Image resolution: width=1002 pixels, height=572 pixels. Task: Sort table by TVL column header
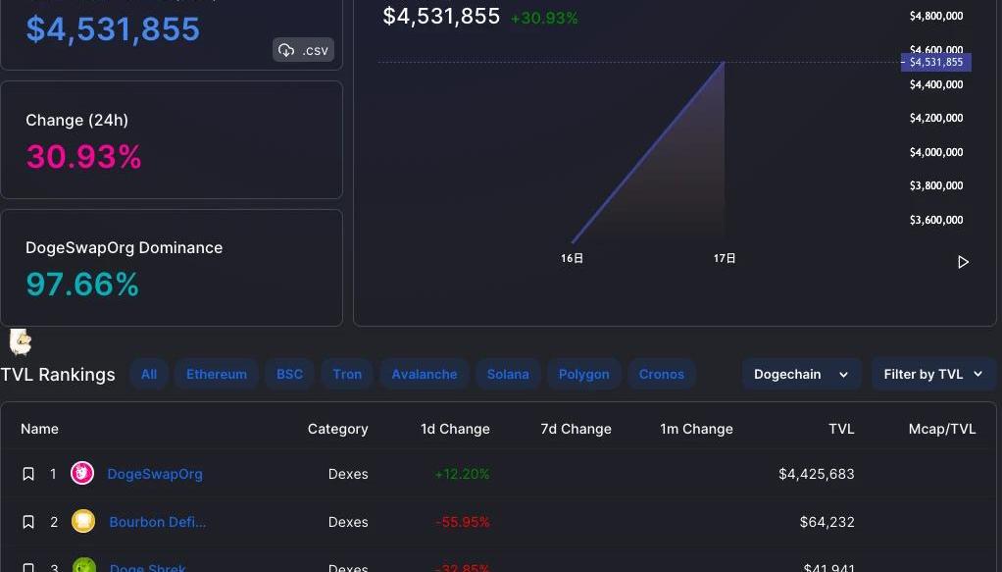841,429
